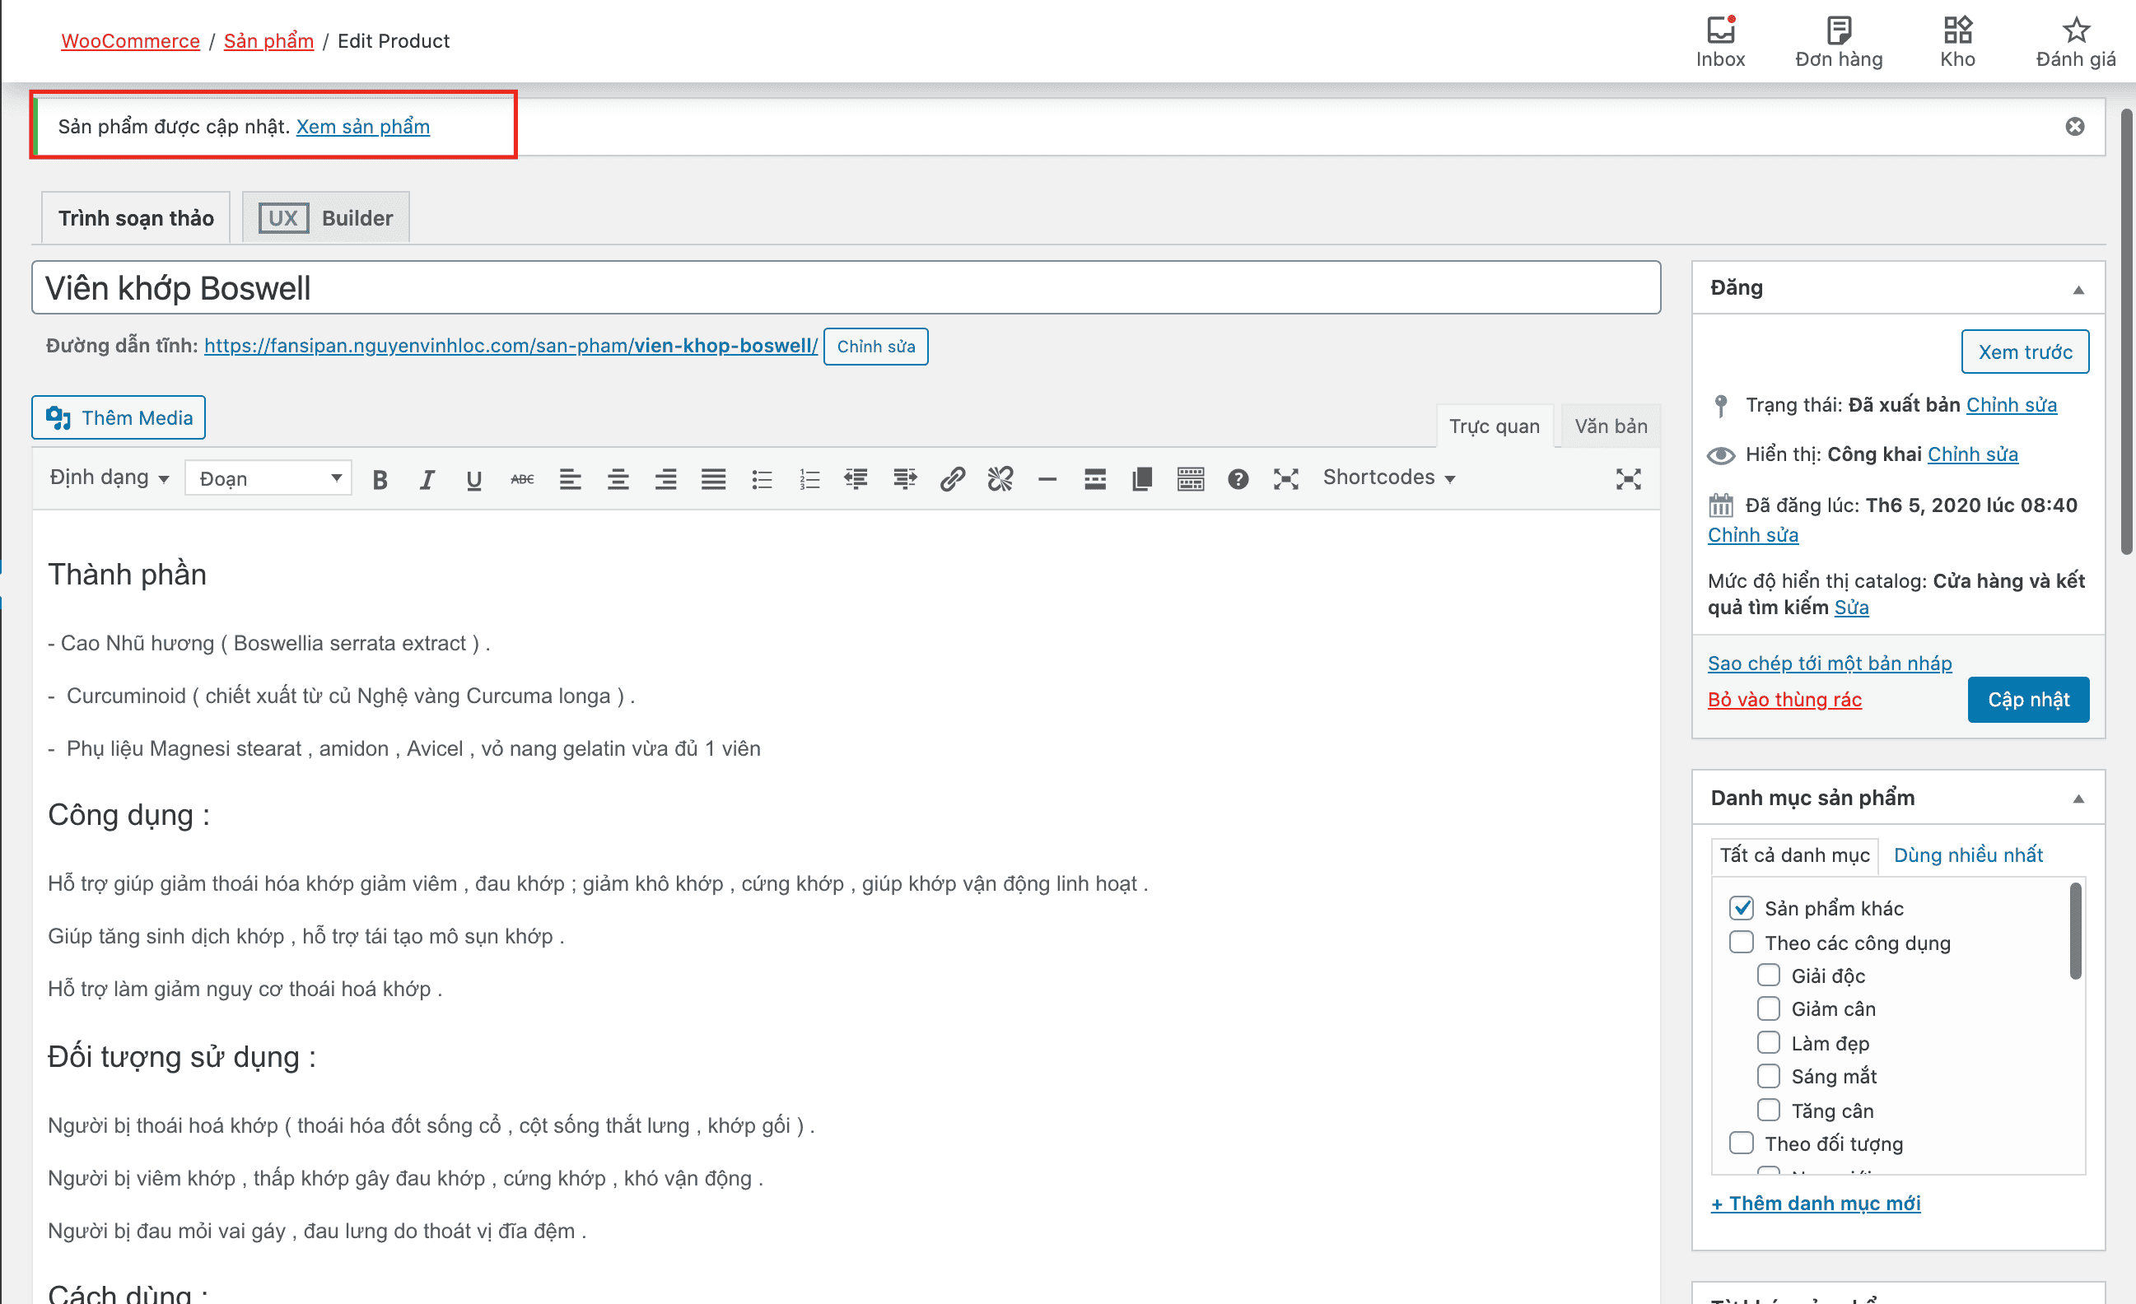Screen dimensions: 2136x1304
Task: Uncheck the Sản phẩm khác category
Action: tap(1741, 907)
